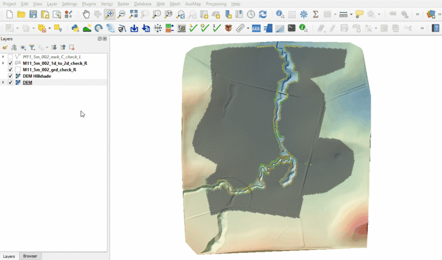Switch to the Browser tab
The image size is (442, 260).
30,256
